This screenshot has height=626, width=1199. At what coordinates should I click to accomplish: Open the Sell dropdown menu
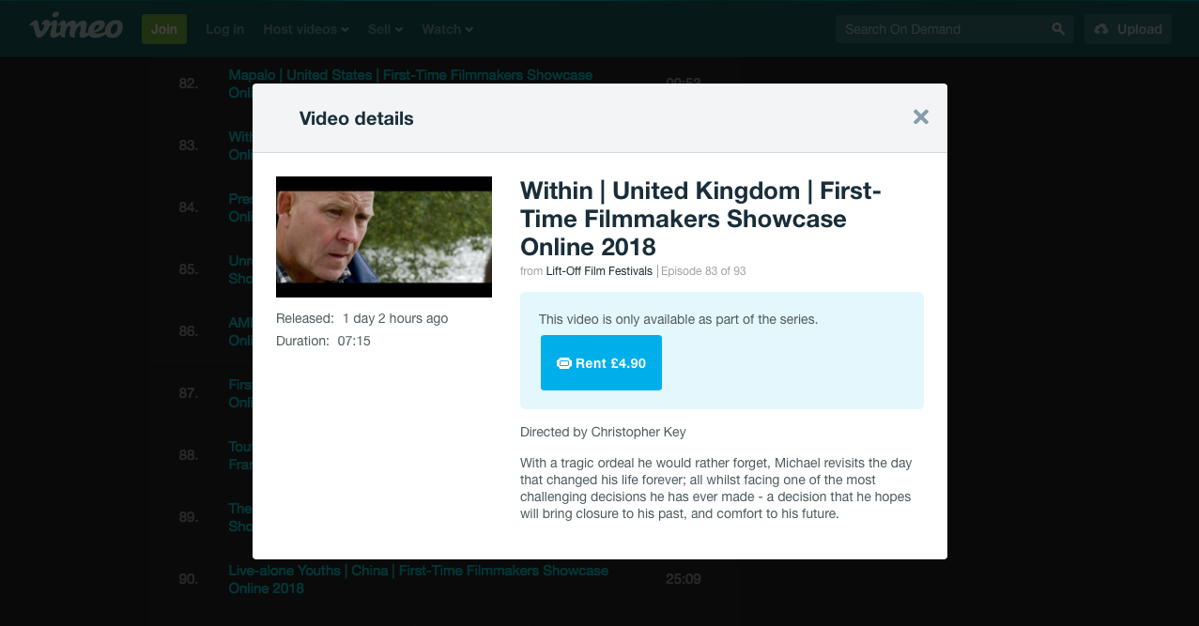[x=385, y=29]
